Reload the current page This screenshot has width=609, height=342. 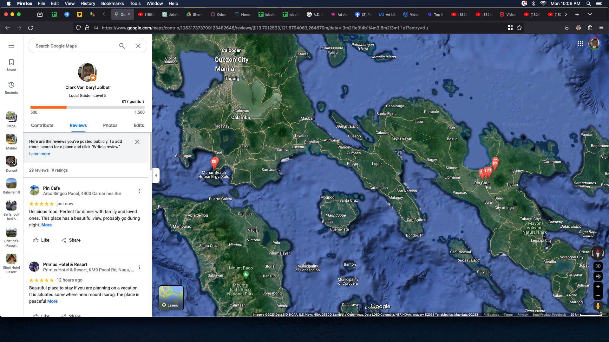click(x=30, y=28)
